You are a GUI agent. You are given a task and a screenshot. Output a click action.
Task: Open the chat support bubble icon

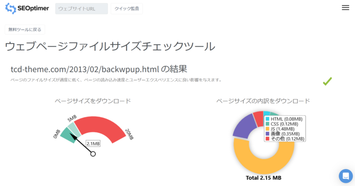pyautogui.click(x=346, y=176)
